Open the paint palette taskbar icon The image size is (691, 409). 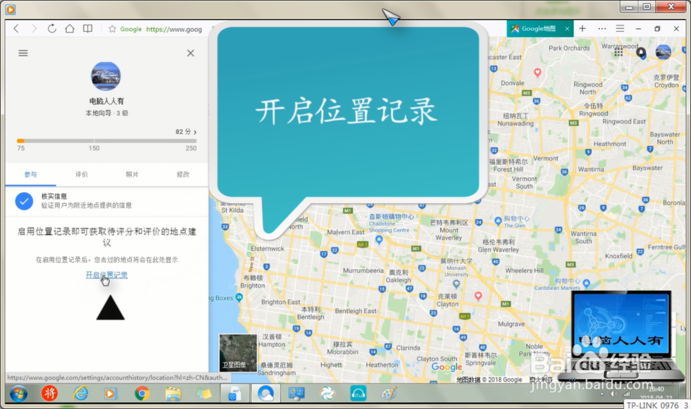388,393
